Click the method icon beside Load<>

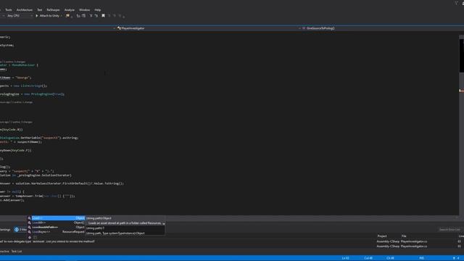click(29, 218)
